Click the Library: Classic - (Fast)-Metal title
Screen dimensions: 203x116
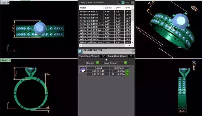click(x=92, y=2)
